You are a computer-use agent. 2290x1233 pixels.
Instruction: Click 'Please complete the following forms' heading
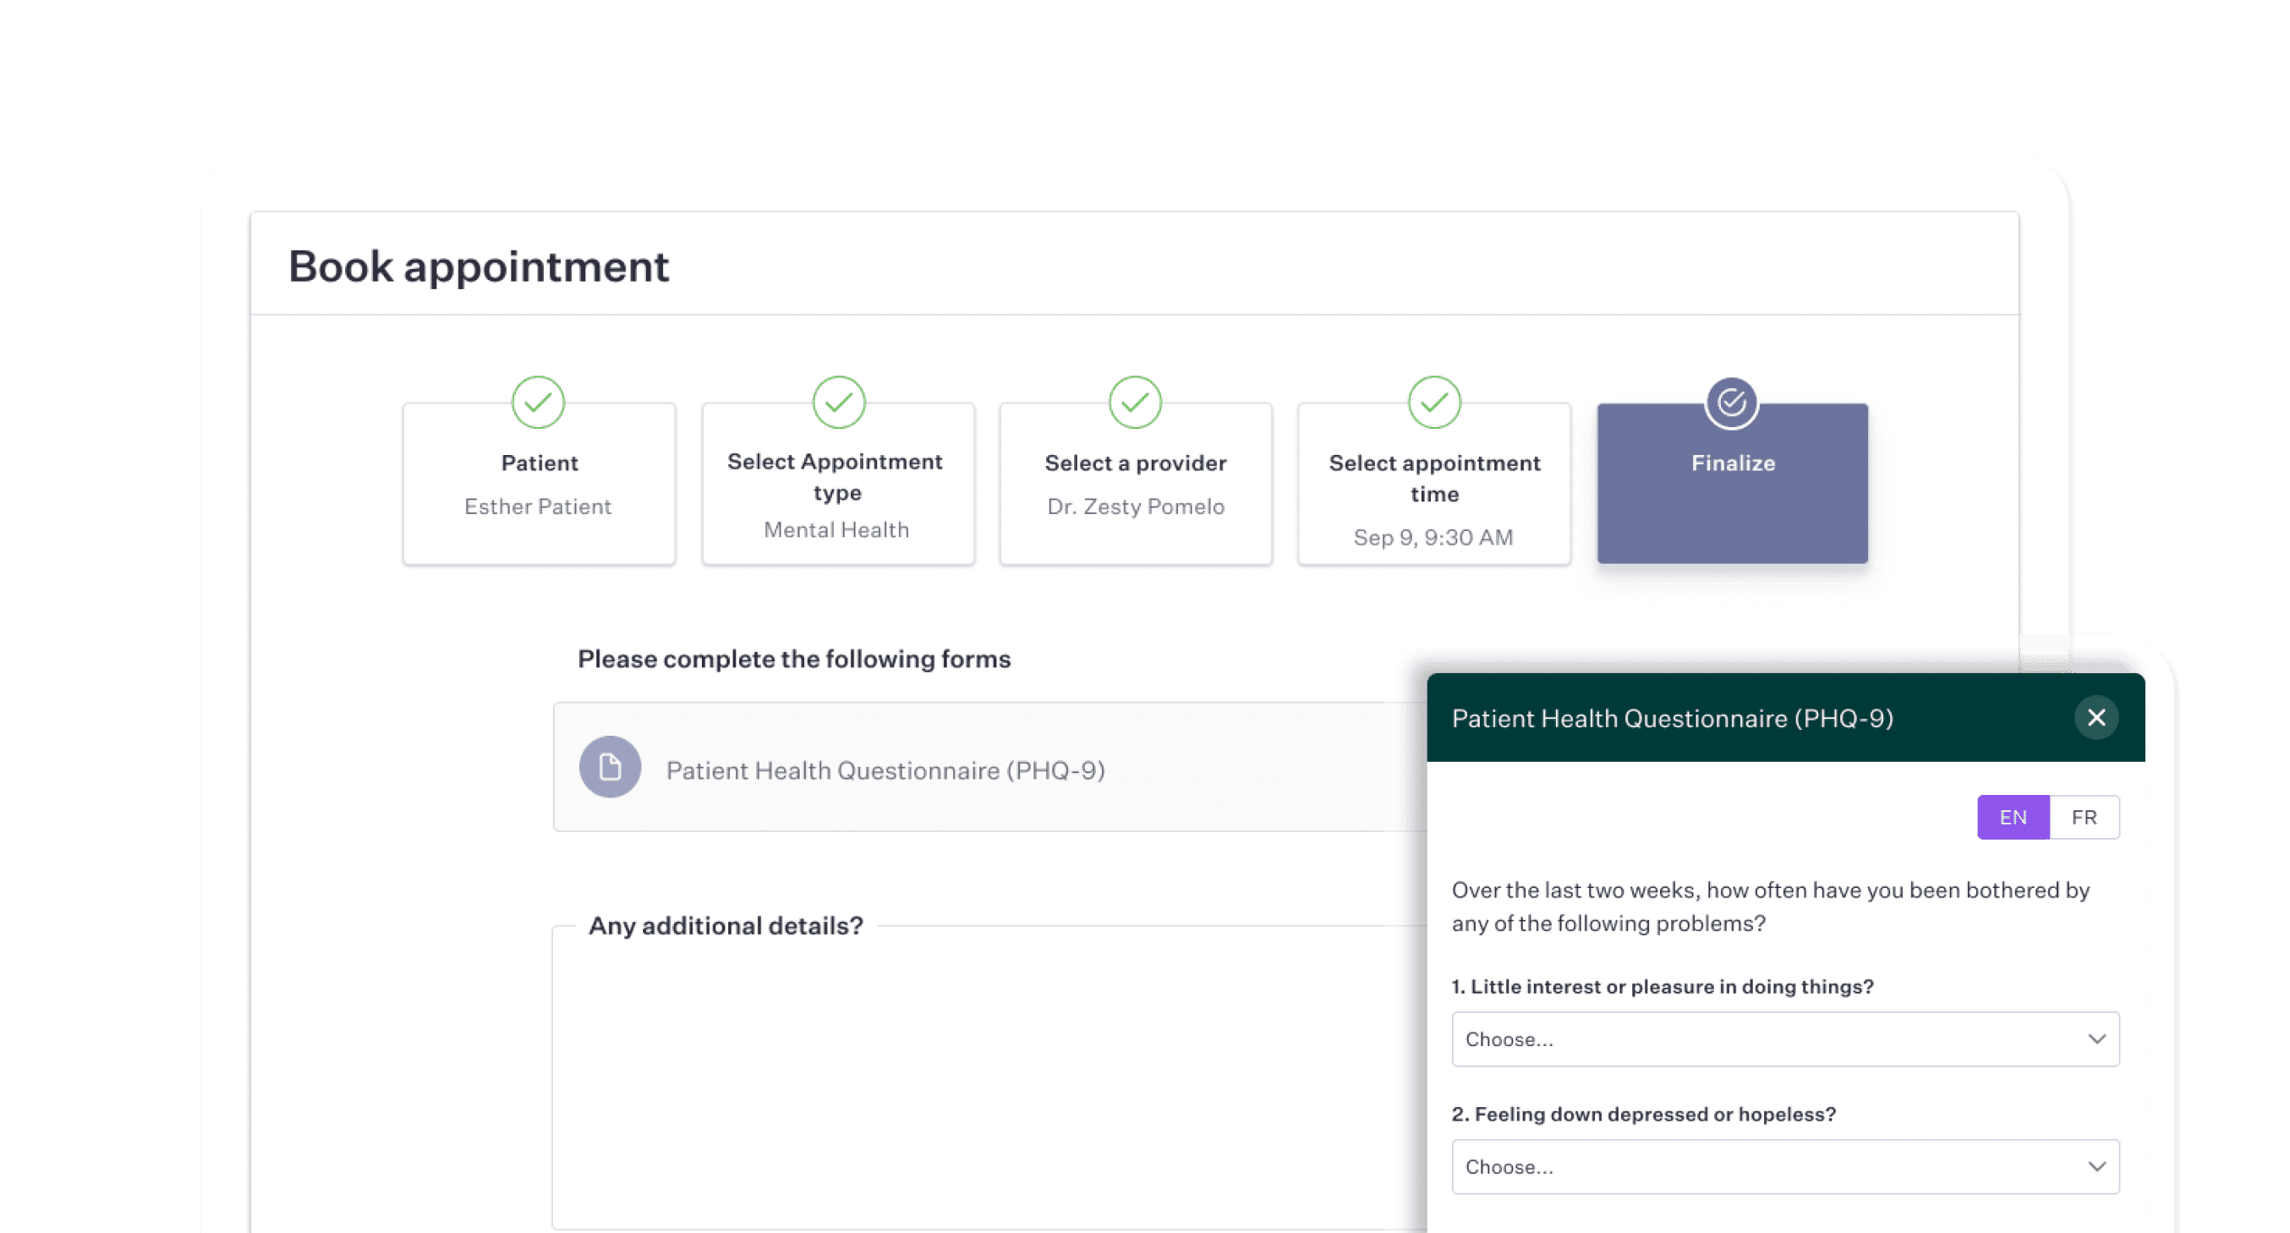pyautogui.click(x=794, y=659)
